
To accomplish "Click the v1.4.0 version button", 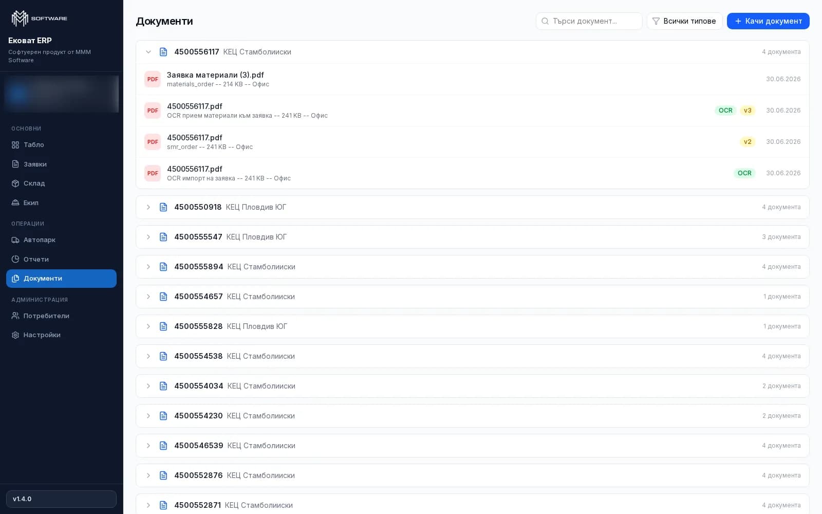I will (x=61, y=499).
